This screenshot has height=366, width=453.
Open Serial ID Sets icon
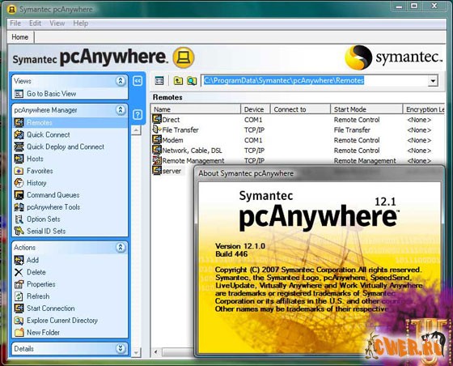pyautogui.click(x=19, y=231)
